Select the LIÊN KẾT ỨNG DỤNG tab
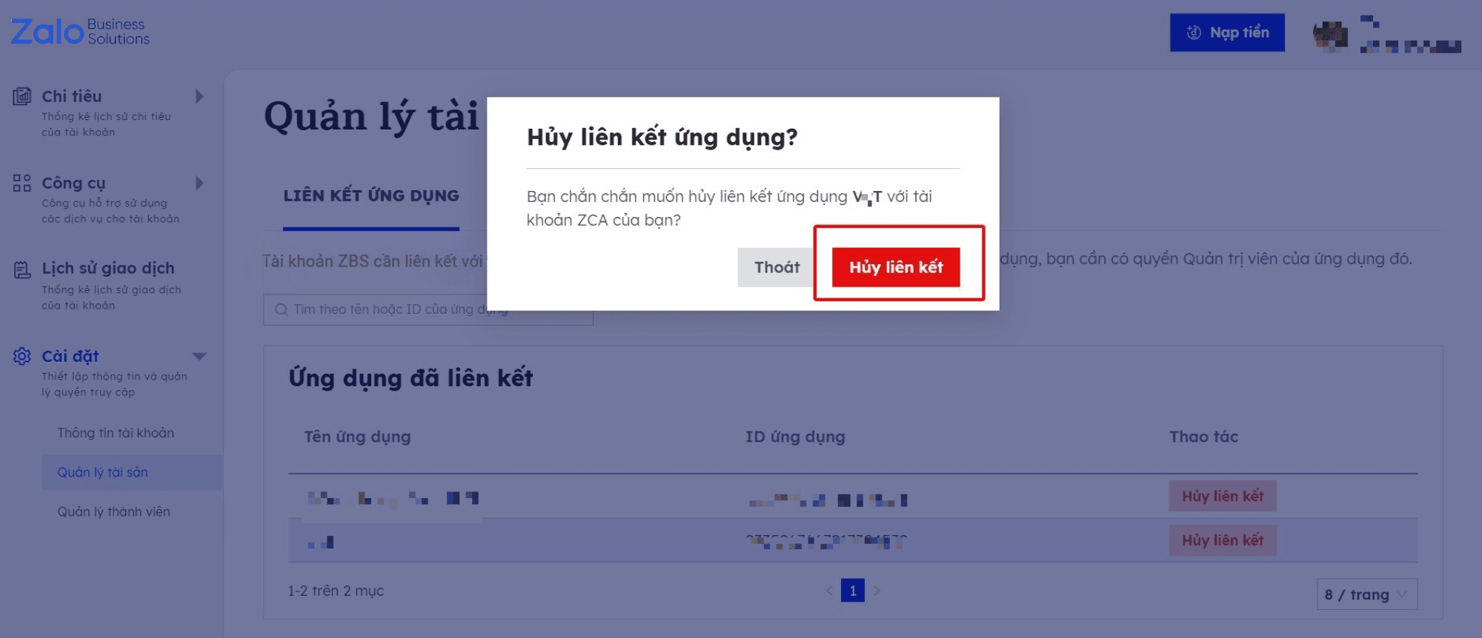Image resolution: width=1482 pixels, height=638 pixels. coord(371,196)
